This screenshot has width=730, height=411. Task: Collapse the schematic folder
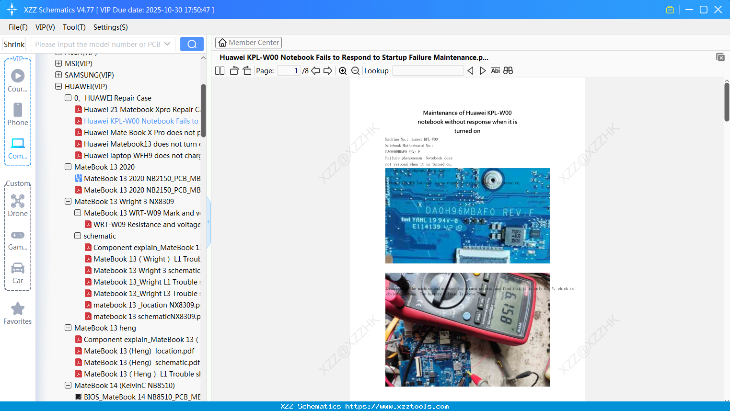78,236
